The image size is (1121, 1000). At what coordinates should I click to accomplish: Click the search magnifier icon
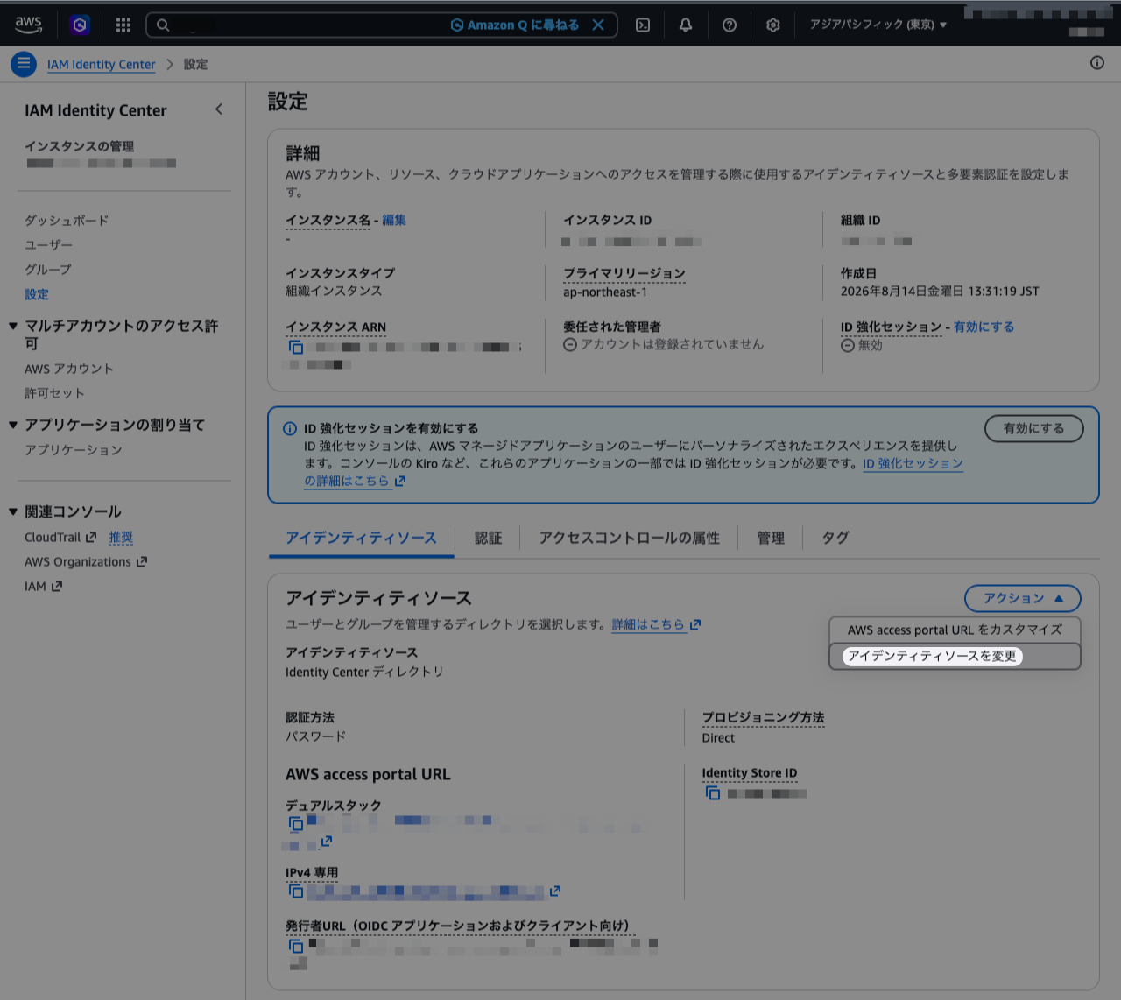click(163, 25)
